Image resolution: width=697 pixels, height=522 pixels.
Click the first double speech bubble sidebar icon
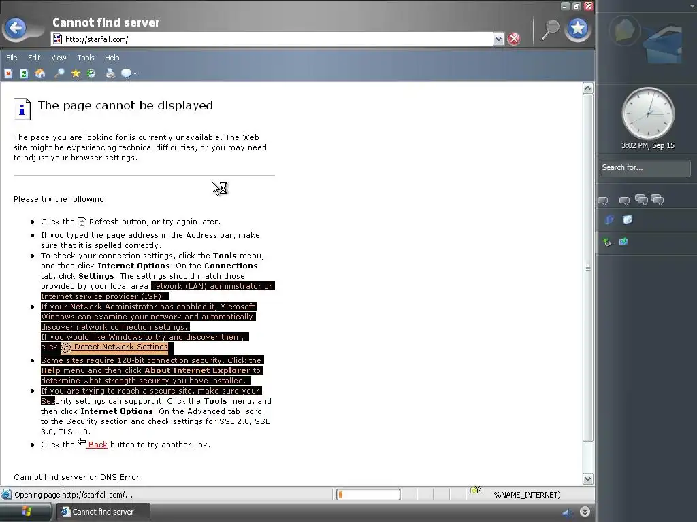(x=641, y=200)
